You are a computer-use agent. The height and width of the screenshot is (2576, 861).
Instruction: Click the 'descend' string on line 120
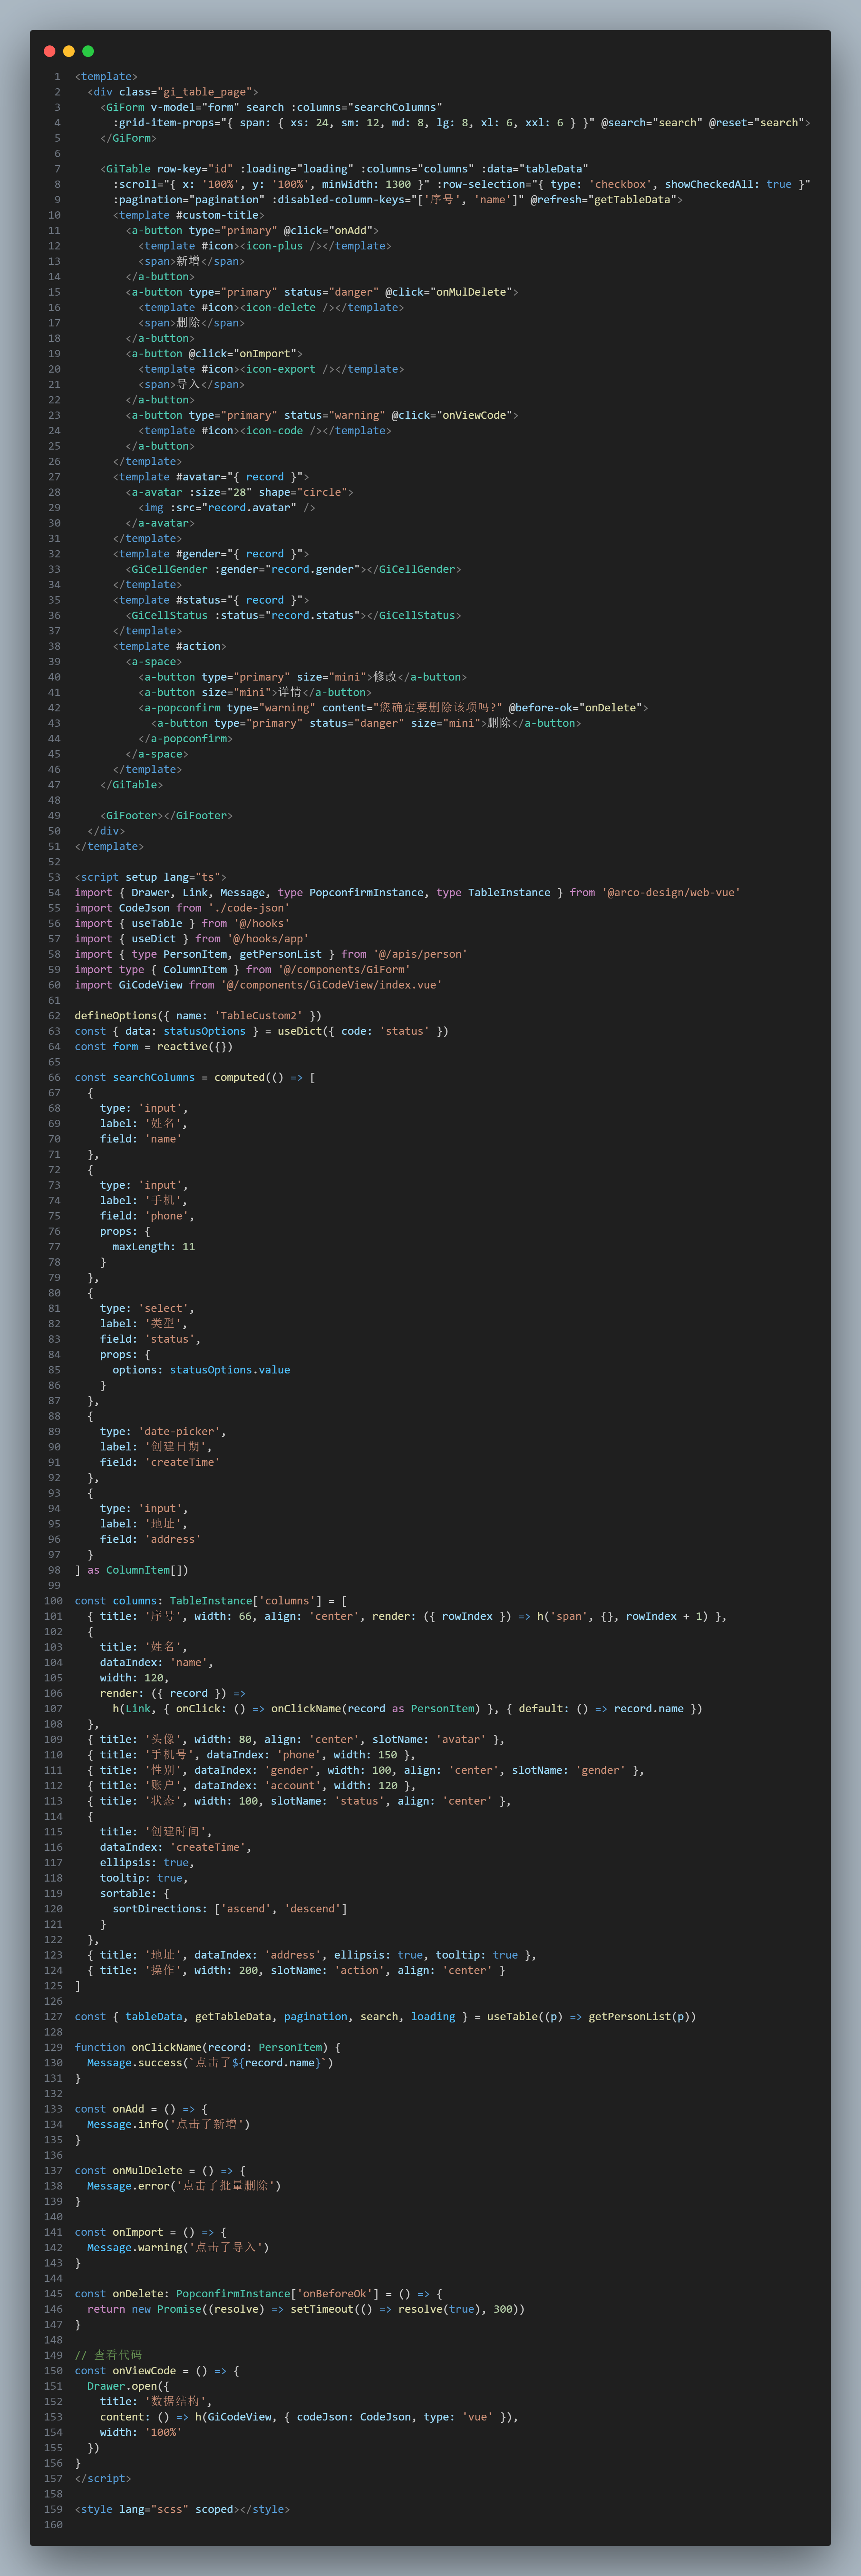click(x=312, y=1909)
